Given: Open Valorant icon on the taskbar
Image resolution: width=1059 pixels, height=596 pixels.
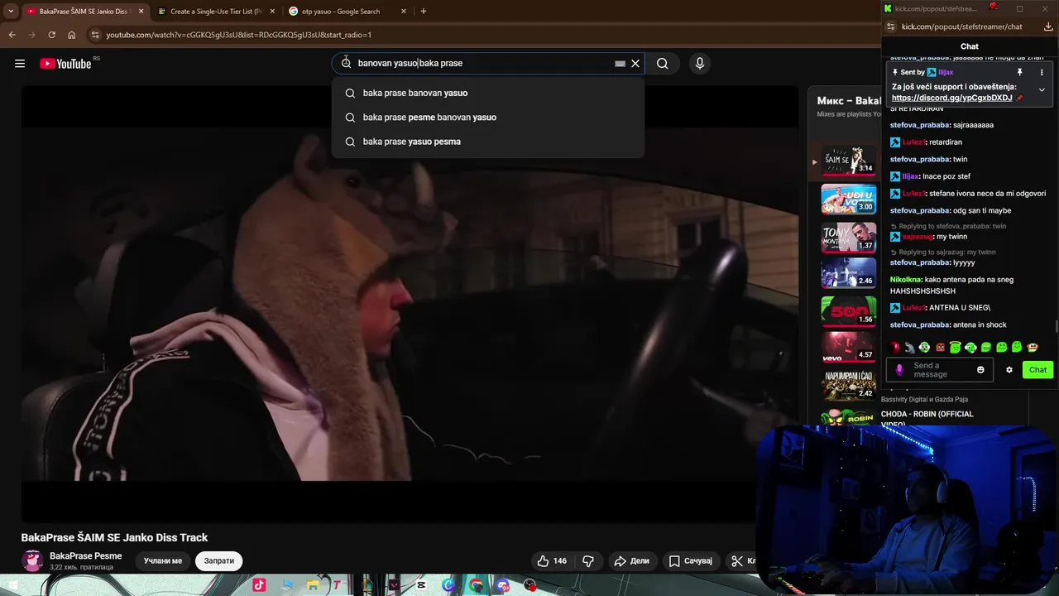Looking at the screenshot, I should point(395,585).
